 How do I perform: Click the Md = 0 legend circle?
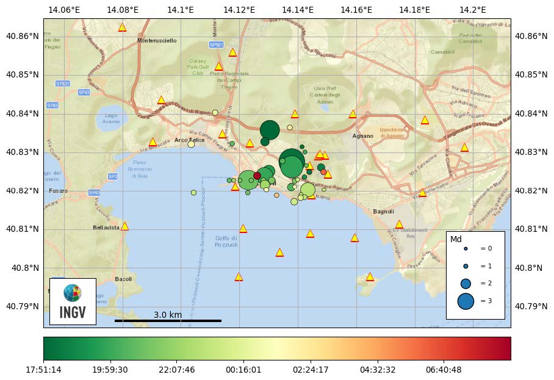pyautogui.click(x=466, y=249)
